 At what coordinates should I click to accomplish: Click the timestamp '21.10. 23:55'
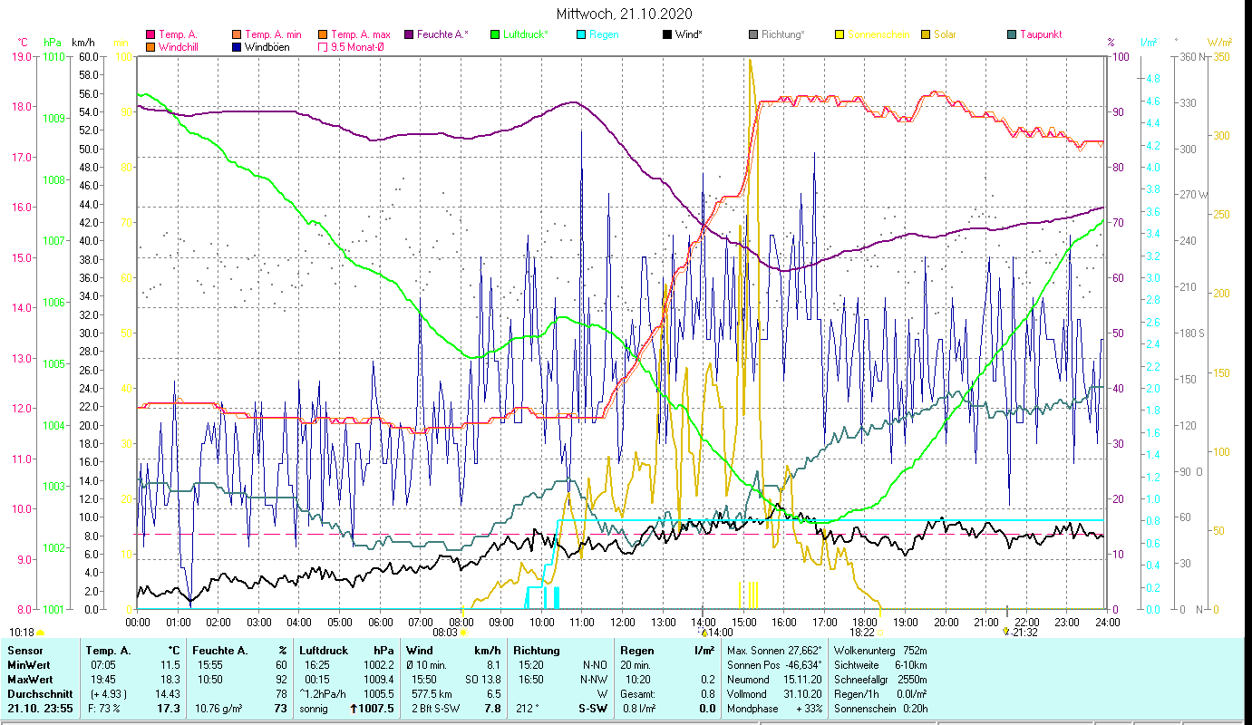coord(40,709)
